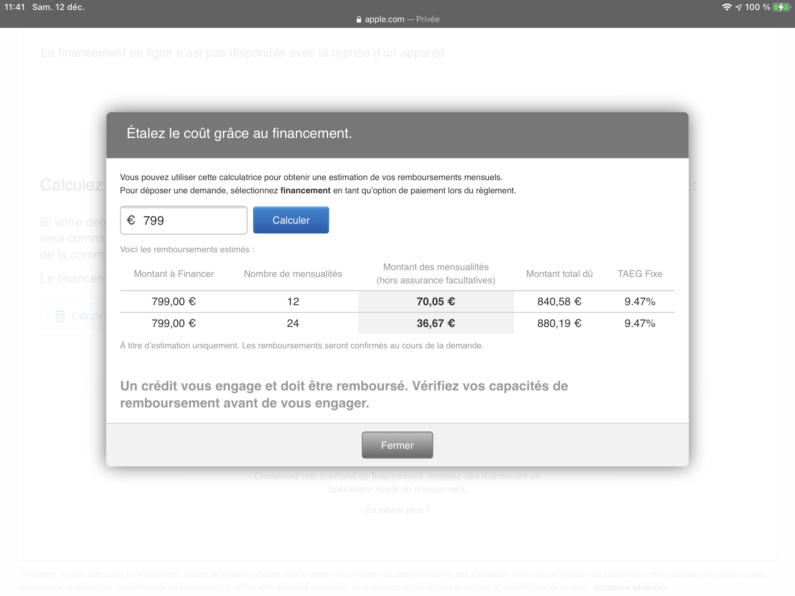The width and height of the screenshot is (795, 596).
Task: Select the 70,05 € monthly payment cell
Action: (x=436, y=302)
